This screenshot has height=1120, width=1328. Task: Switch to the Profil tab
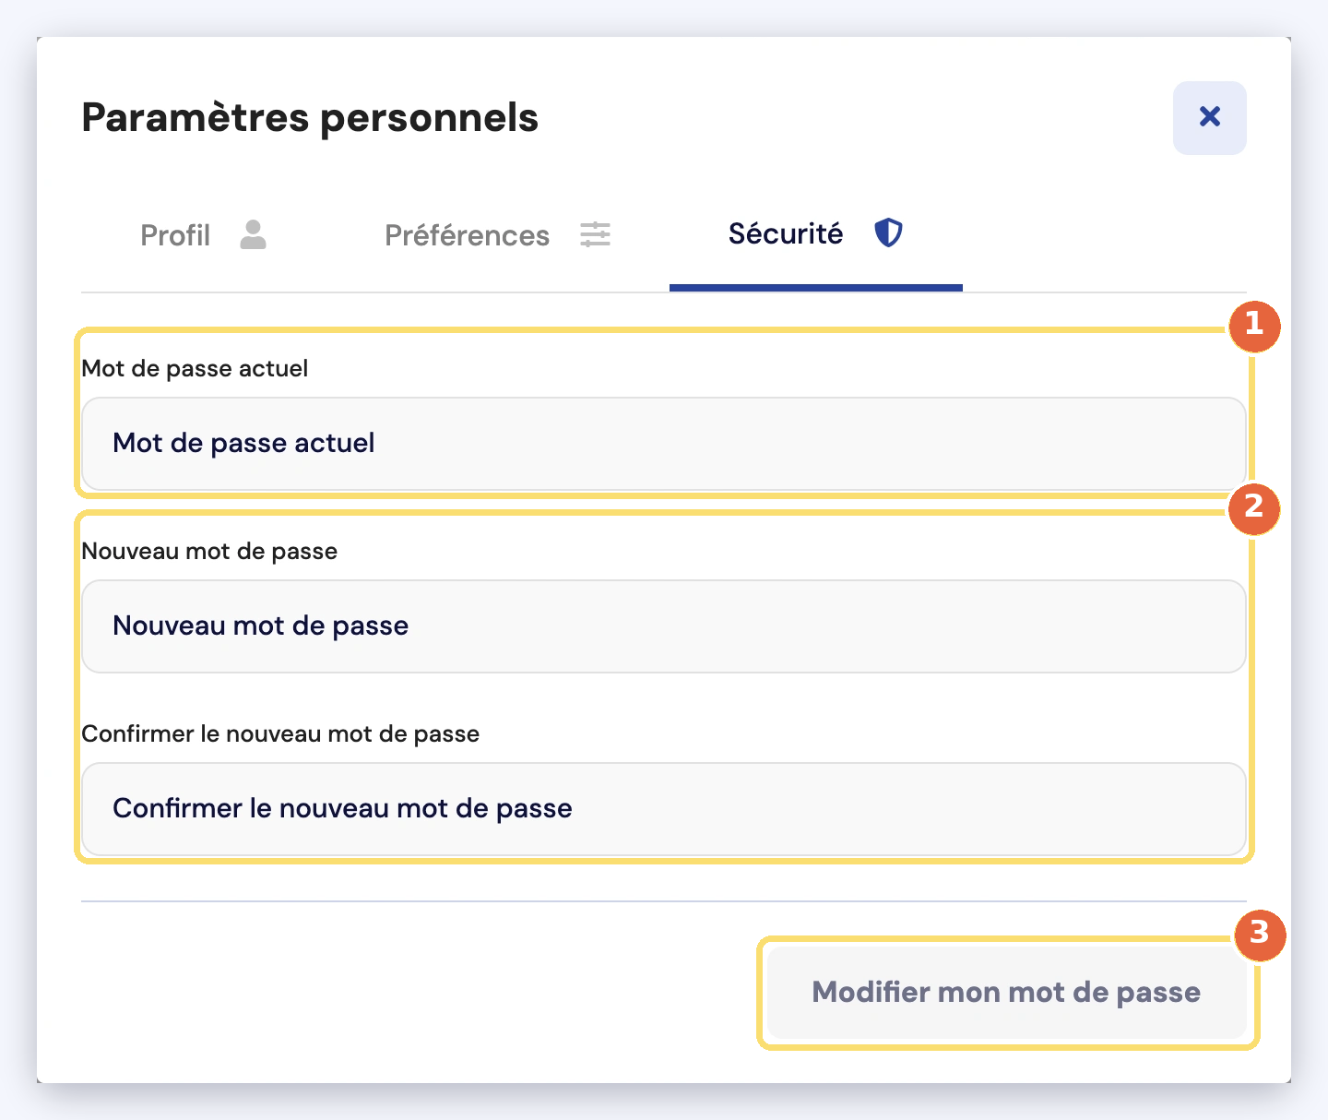pyautogui.click(x=204, y=235)
